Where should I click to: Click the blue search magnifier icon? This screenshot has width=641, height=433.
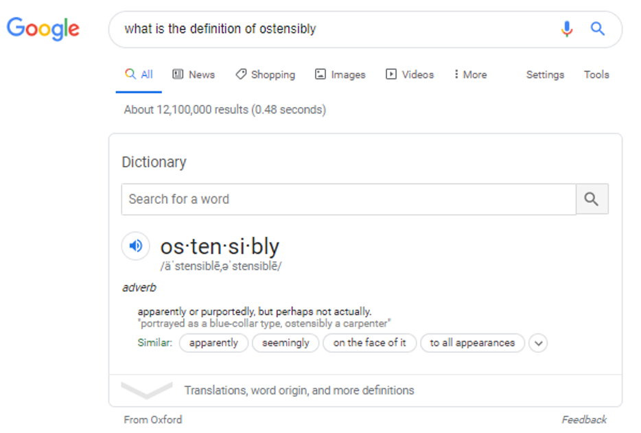tap(598, 29)
